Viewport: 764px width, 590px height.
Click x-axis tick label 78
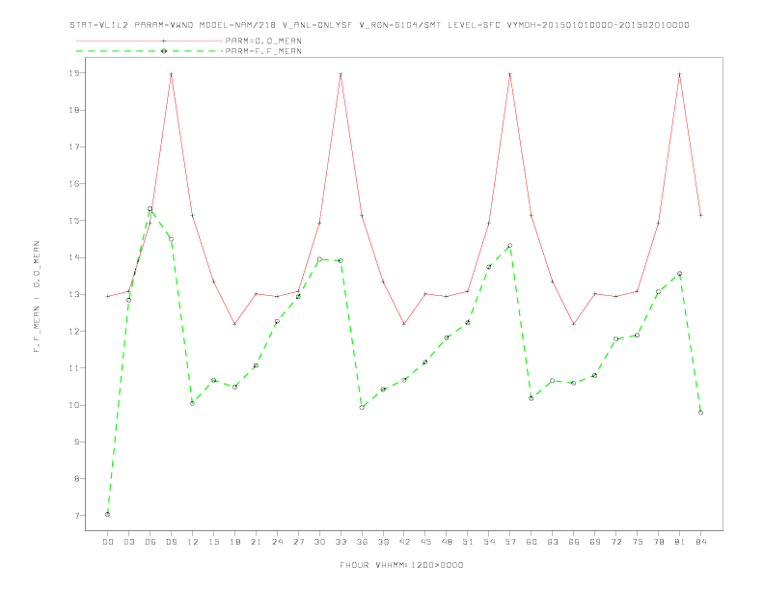[658, 542]
